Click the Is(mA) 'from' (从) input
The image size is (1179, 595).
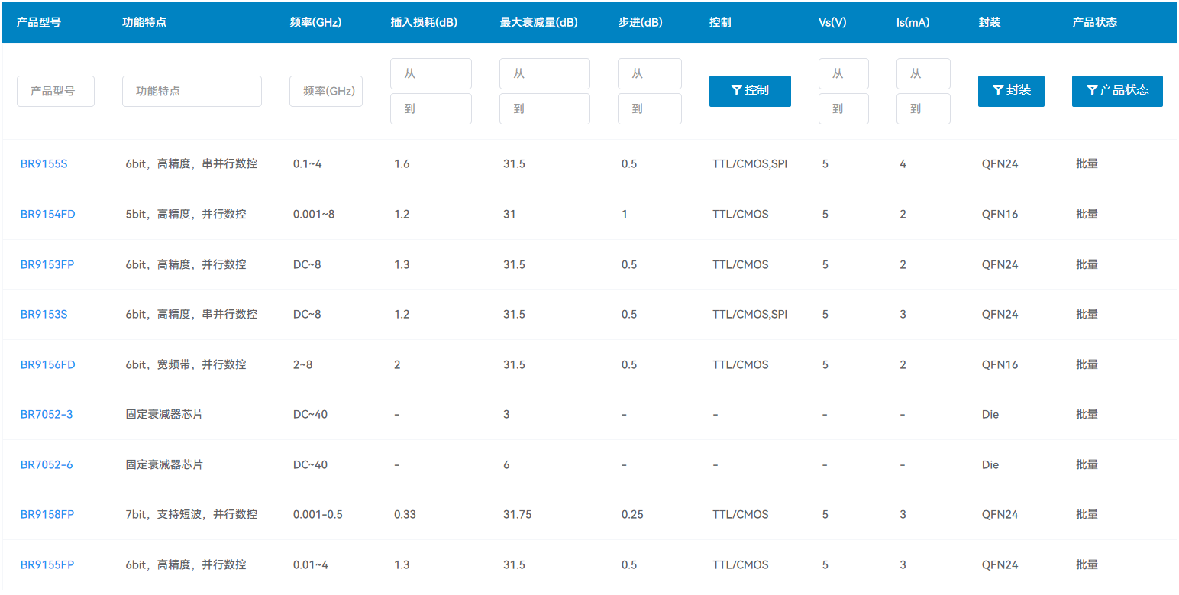coord(922,74)
